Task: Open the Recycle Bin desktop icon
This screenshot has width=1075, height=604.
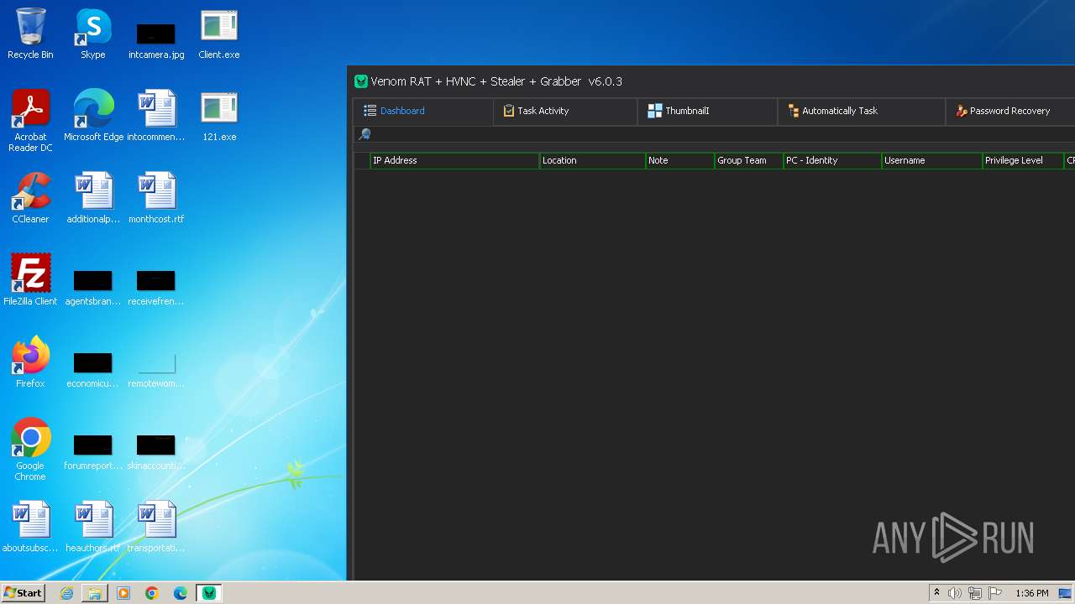Action: (30, 34)
